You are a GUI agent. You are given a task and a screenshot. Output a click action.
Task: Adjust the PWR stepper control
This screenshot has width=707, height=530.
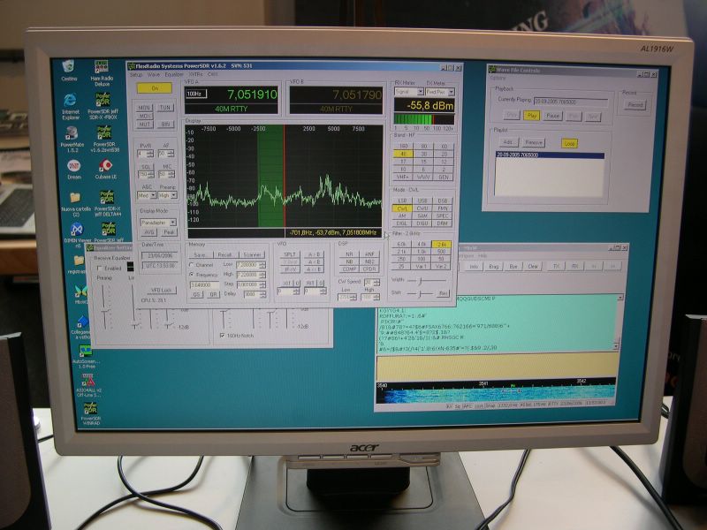[x=145, y=154]
